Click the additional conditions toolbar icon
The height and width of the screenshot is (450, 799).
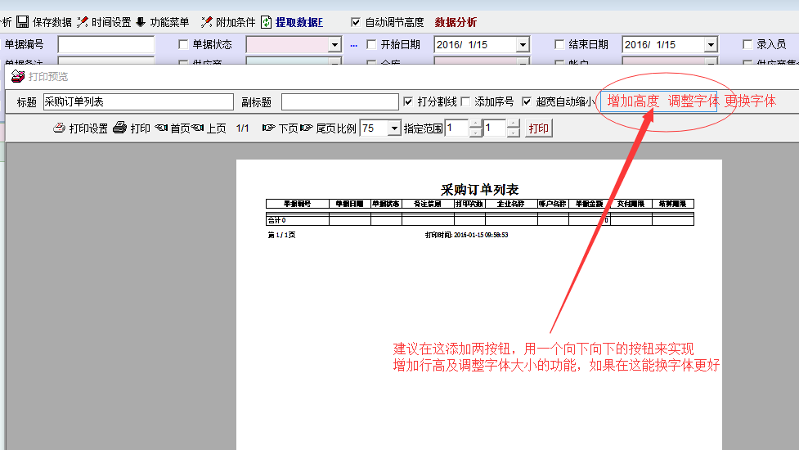pyautogui.click(x=207, y=22)
